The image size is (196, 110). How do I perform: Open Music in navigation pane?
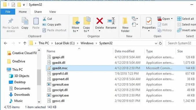16,101
